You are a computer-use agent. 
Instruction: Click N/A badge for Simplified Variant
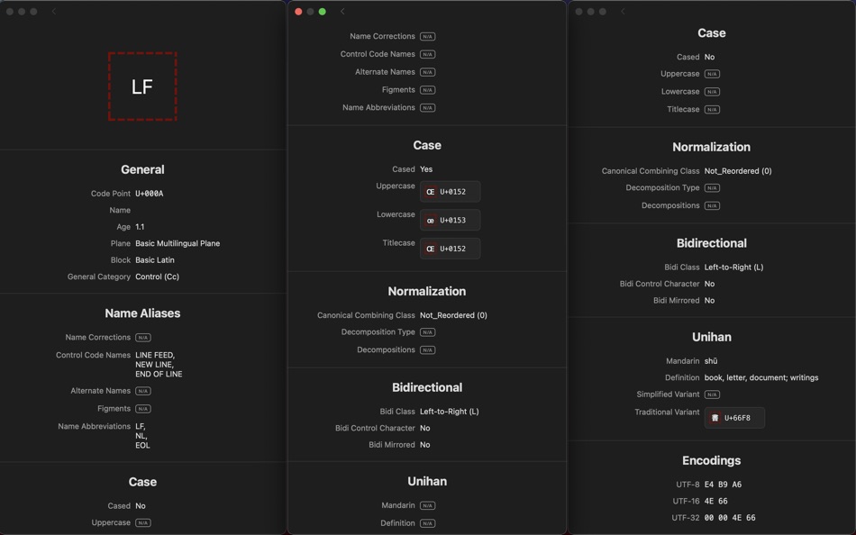[712, 394]
